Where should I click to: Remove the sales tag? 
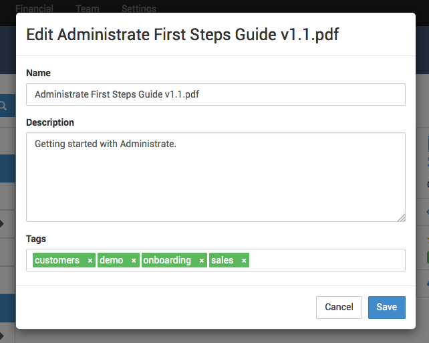pos(244,261)
